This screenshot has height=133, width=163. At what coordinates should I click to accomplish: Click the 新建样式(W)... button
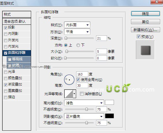coord(145,30)
